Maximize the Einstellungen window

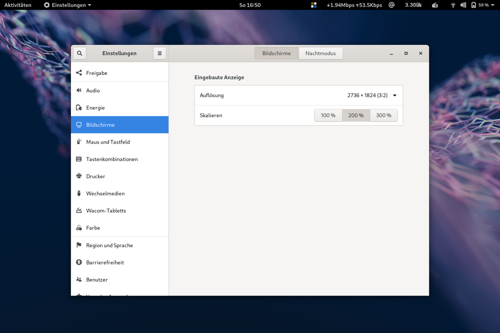click(x=406, y=53)
